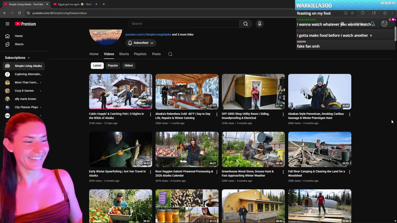397x223 pixels.
Task: Open Simple Living Alaska in subscriptions list
Action: click(x=24, y=66)
